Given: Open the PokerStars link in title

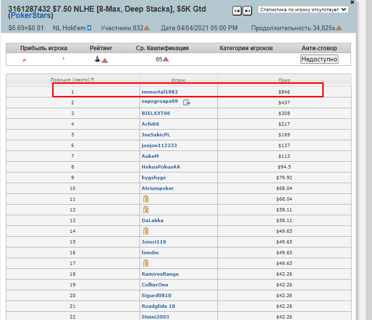Looking at the screenshot, I should (x=31, y=16).
